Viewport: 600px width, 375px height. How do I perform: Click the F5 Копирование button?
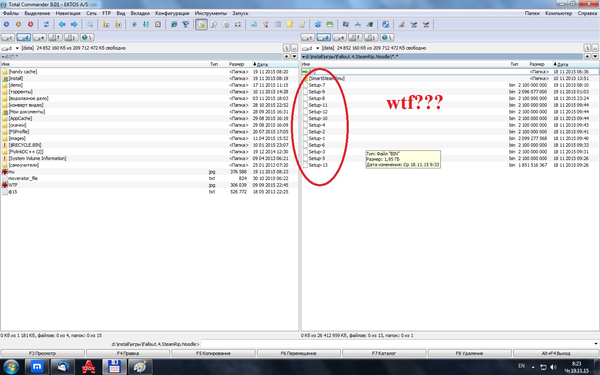(213, 353)
